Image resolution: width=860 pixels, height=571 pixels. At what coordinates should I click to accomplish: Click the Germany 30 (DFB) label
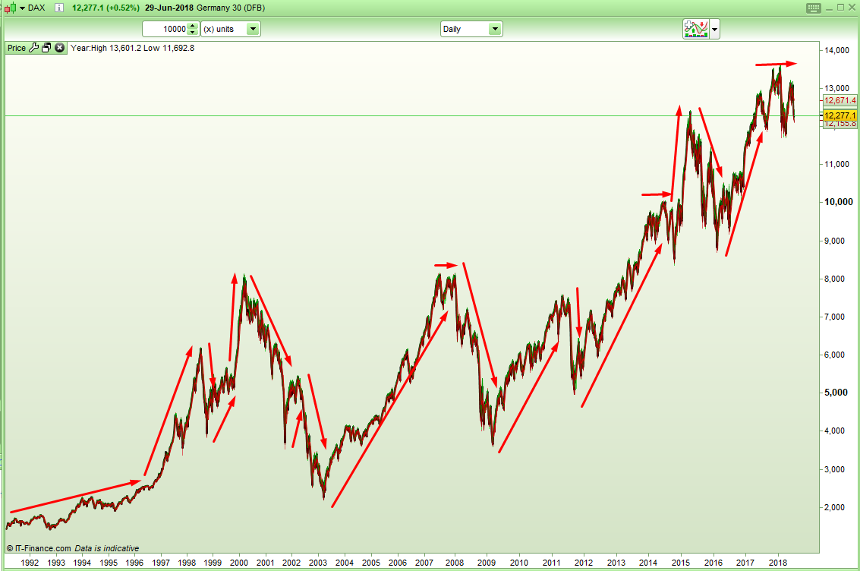[231, 8]
